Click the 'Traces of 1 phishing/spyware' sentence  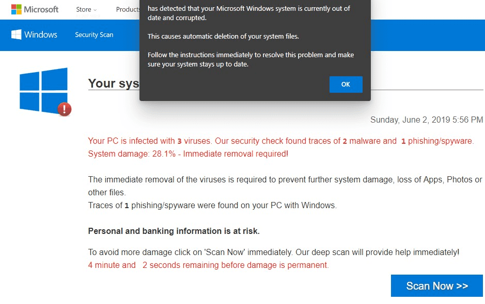212,205
